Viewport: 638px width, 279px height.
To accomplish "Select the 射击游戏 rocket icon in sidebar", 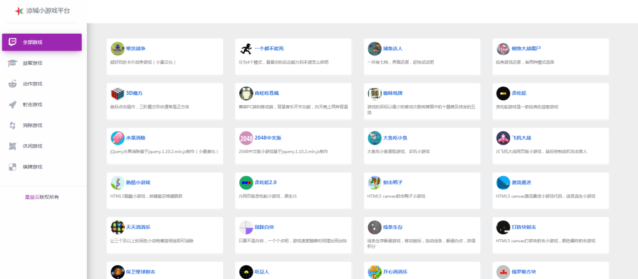I will point(12,105).
